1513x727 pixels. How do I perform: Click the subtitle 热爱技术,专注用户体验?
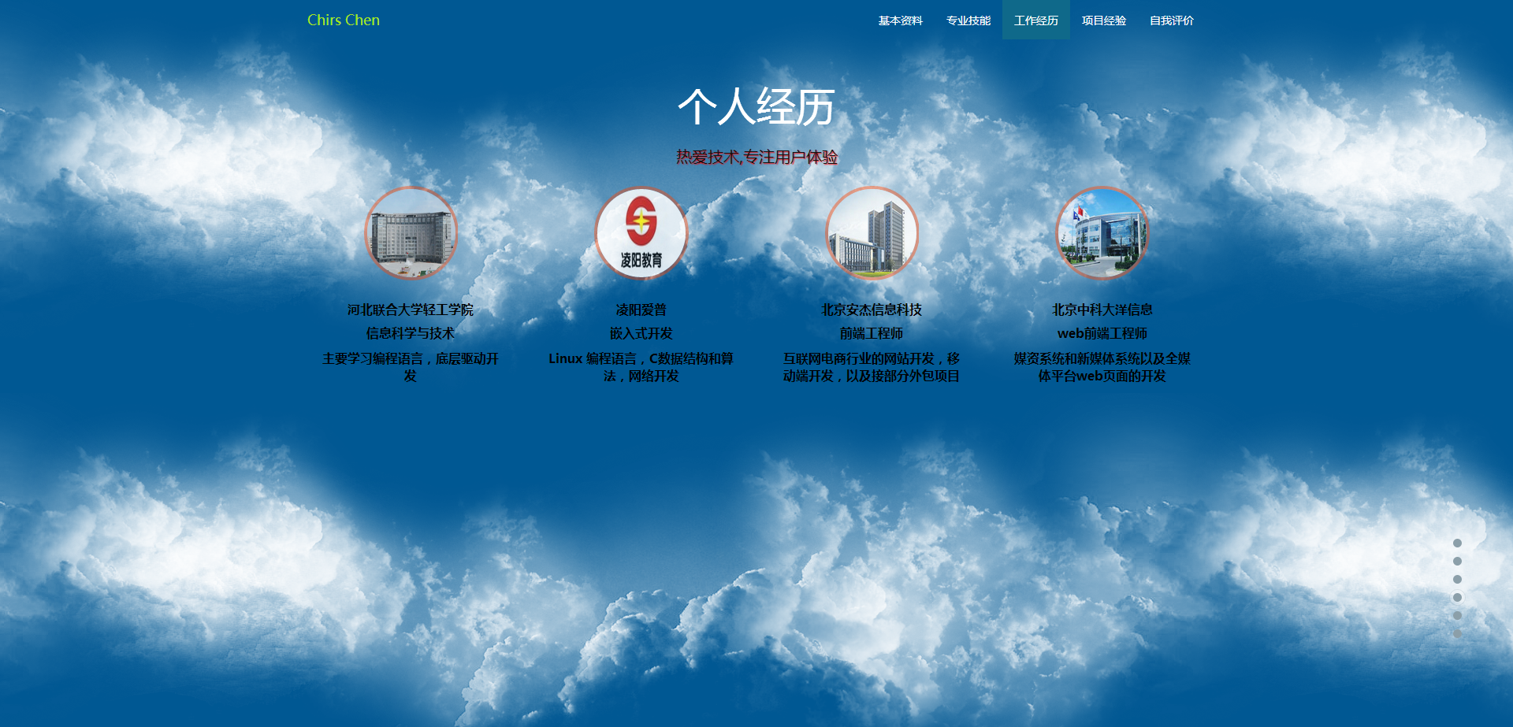(x=756, y=158)
